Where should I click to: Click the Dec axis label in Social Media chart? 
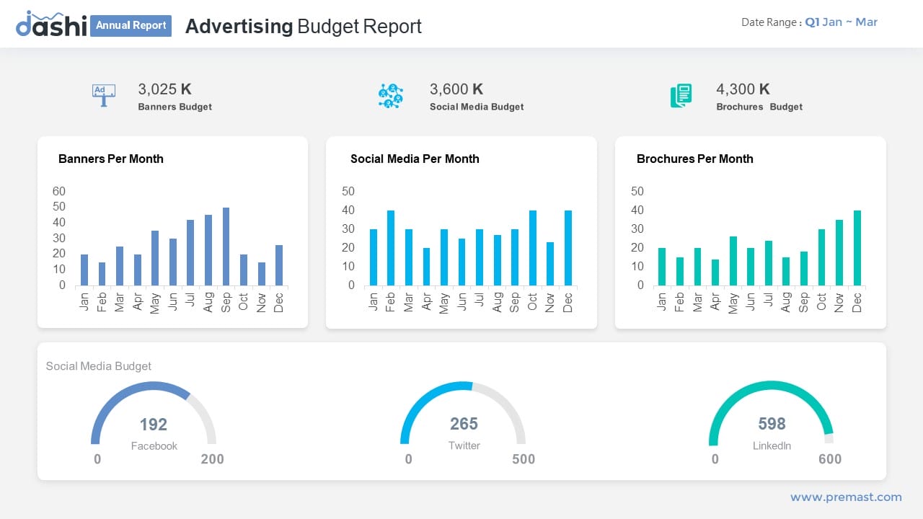pos(568,303)
